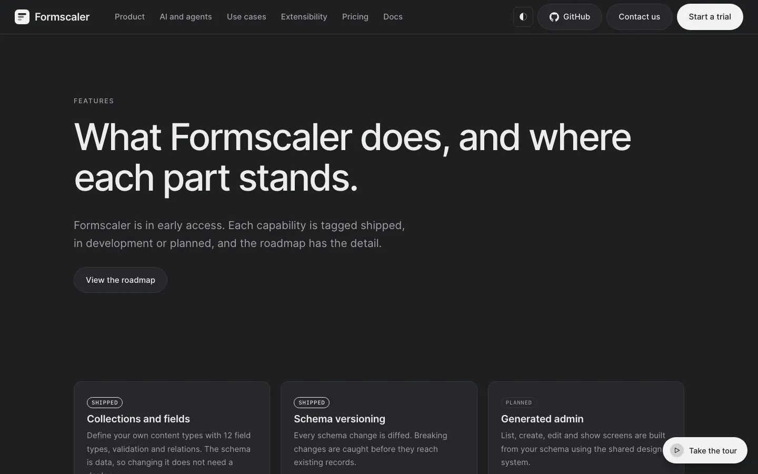
Task: Click the Formscaler brand name
Action: coord(62,17)
